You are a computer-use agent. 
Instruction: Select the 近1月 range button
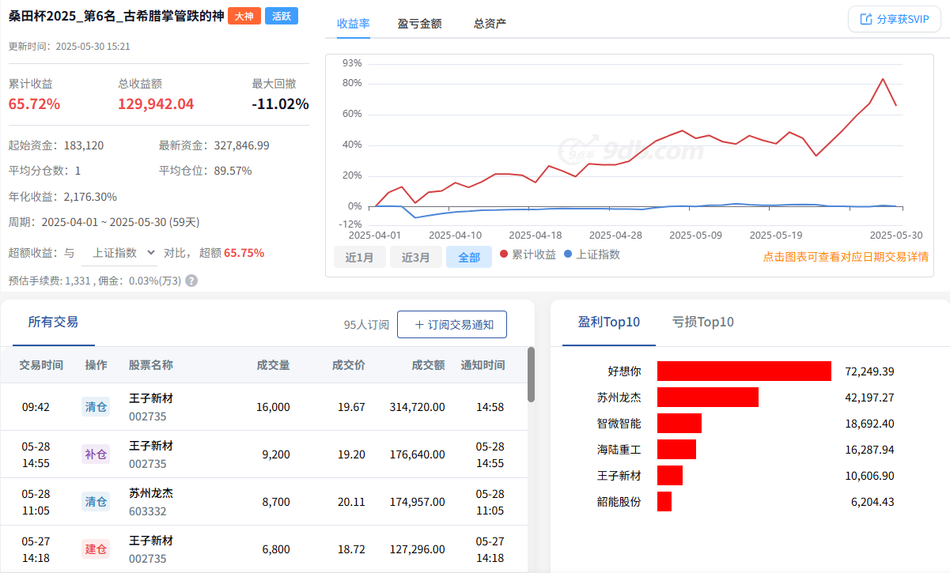[x=360, y=257]
